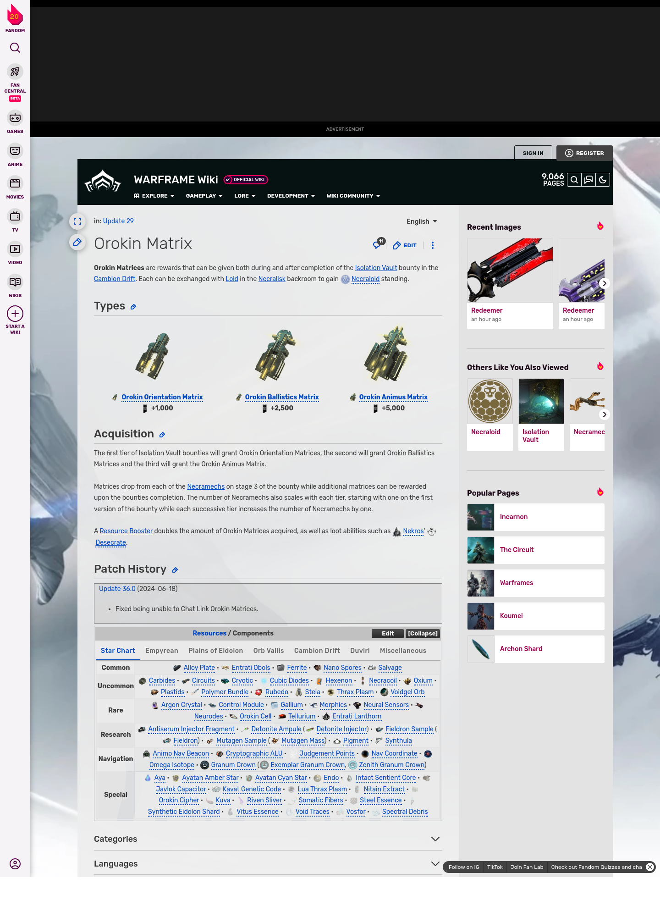Toggle dark mode moon icon
The width and height of the screenshot is (660, 917).
pos(603,180)
